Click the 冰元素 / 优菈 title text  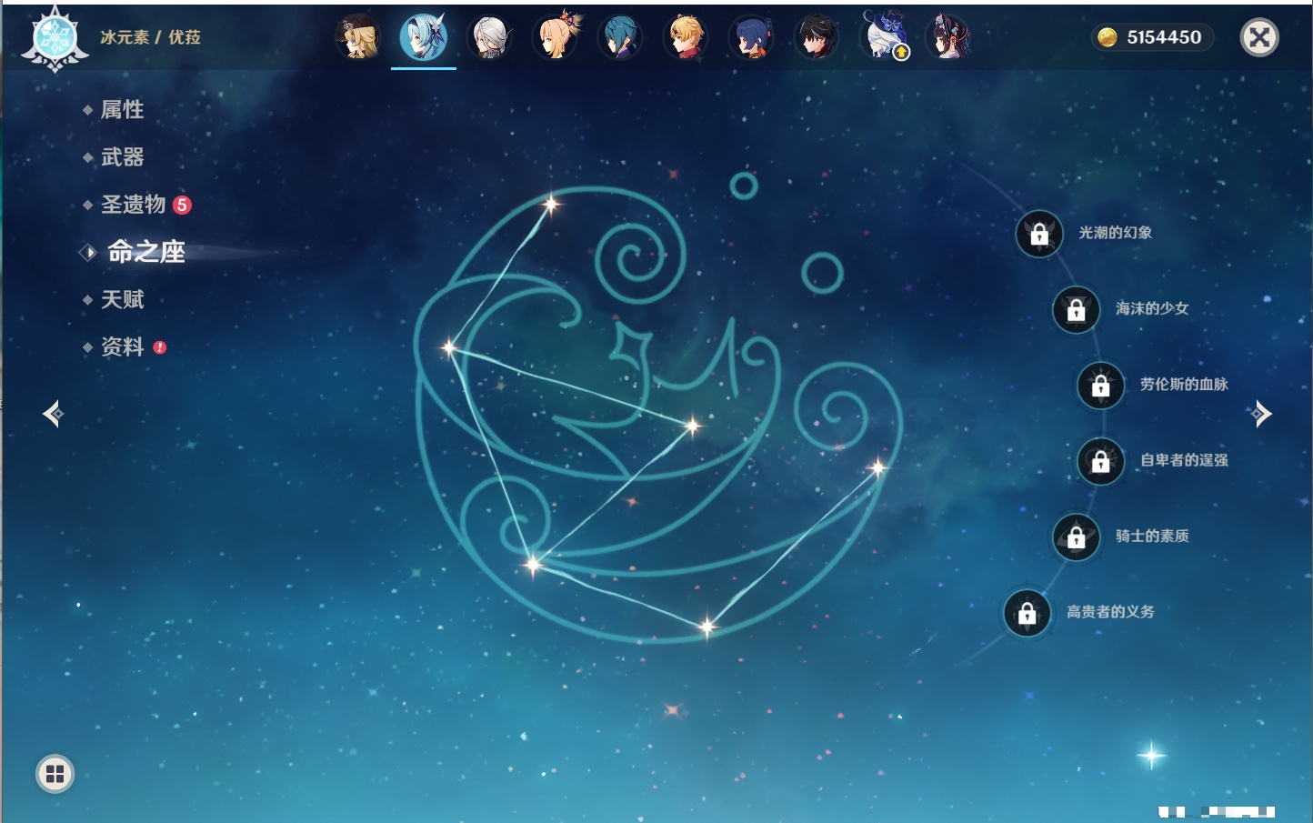click(150, 37)
